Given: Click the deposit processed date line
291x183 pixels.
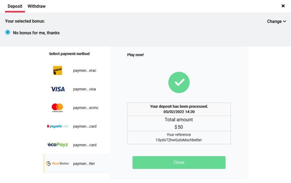Looking at the screenshot, I should 179,112.
